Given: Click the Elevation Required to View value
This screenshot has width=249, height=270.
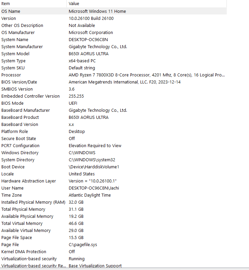Looking at the screenshot, I should coord(95,146).
